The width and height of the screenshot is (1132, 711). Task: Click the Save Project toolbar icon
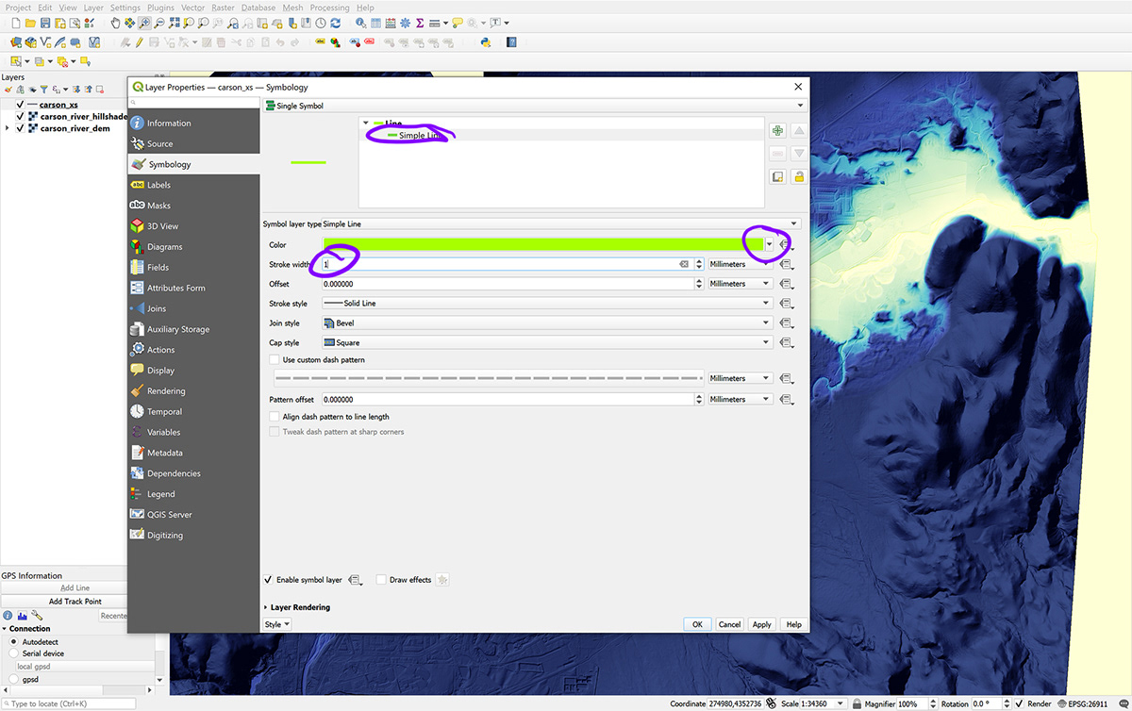point(46,23)
